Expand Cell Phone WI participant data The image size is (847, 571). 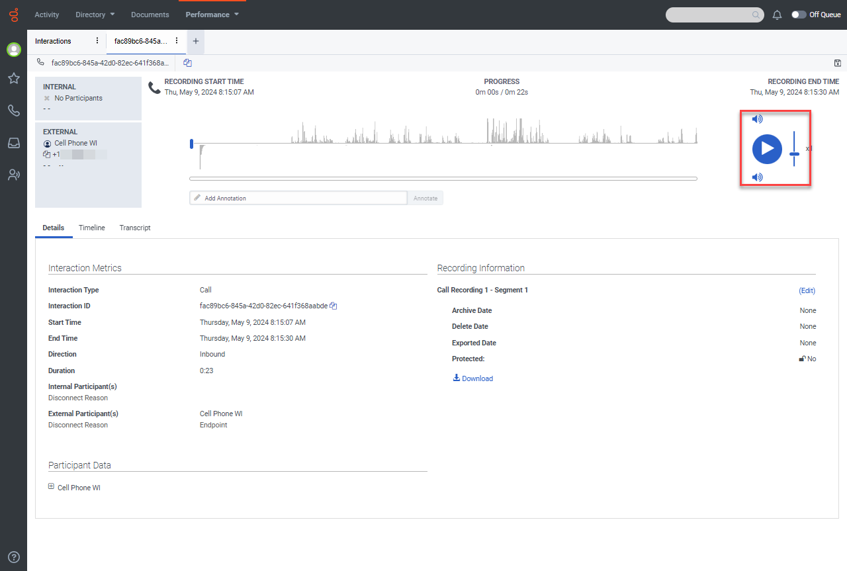click(52, 487)
